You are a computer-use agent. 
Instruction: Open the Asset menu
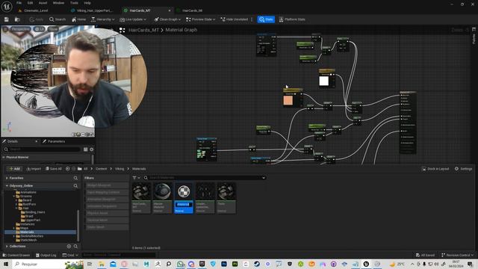(x=43, y=3)
